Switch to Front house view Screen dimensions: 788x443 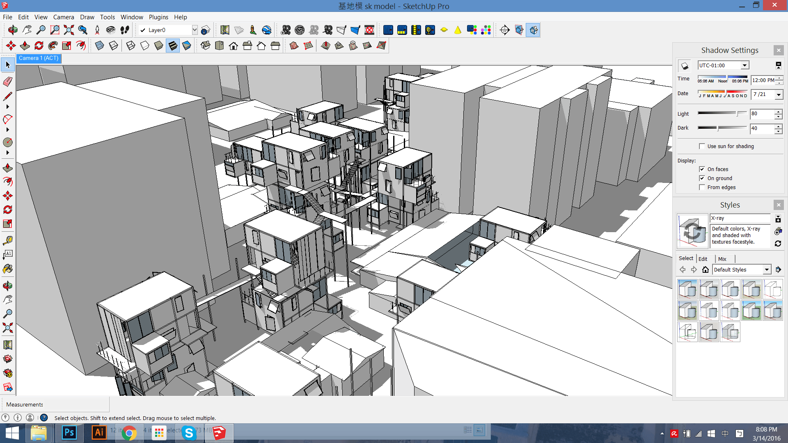click(x=234, y=46)
